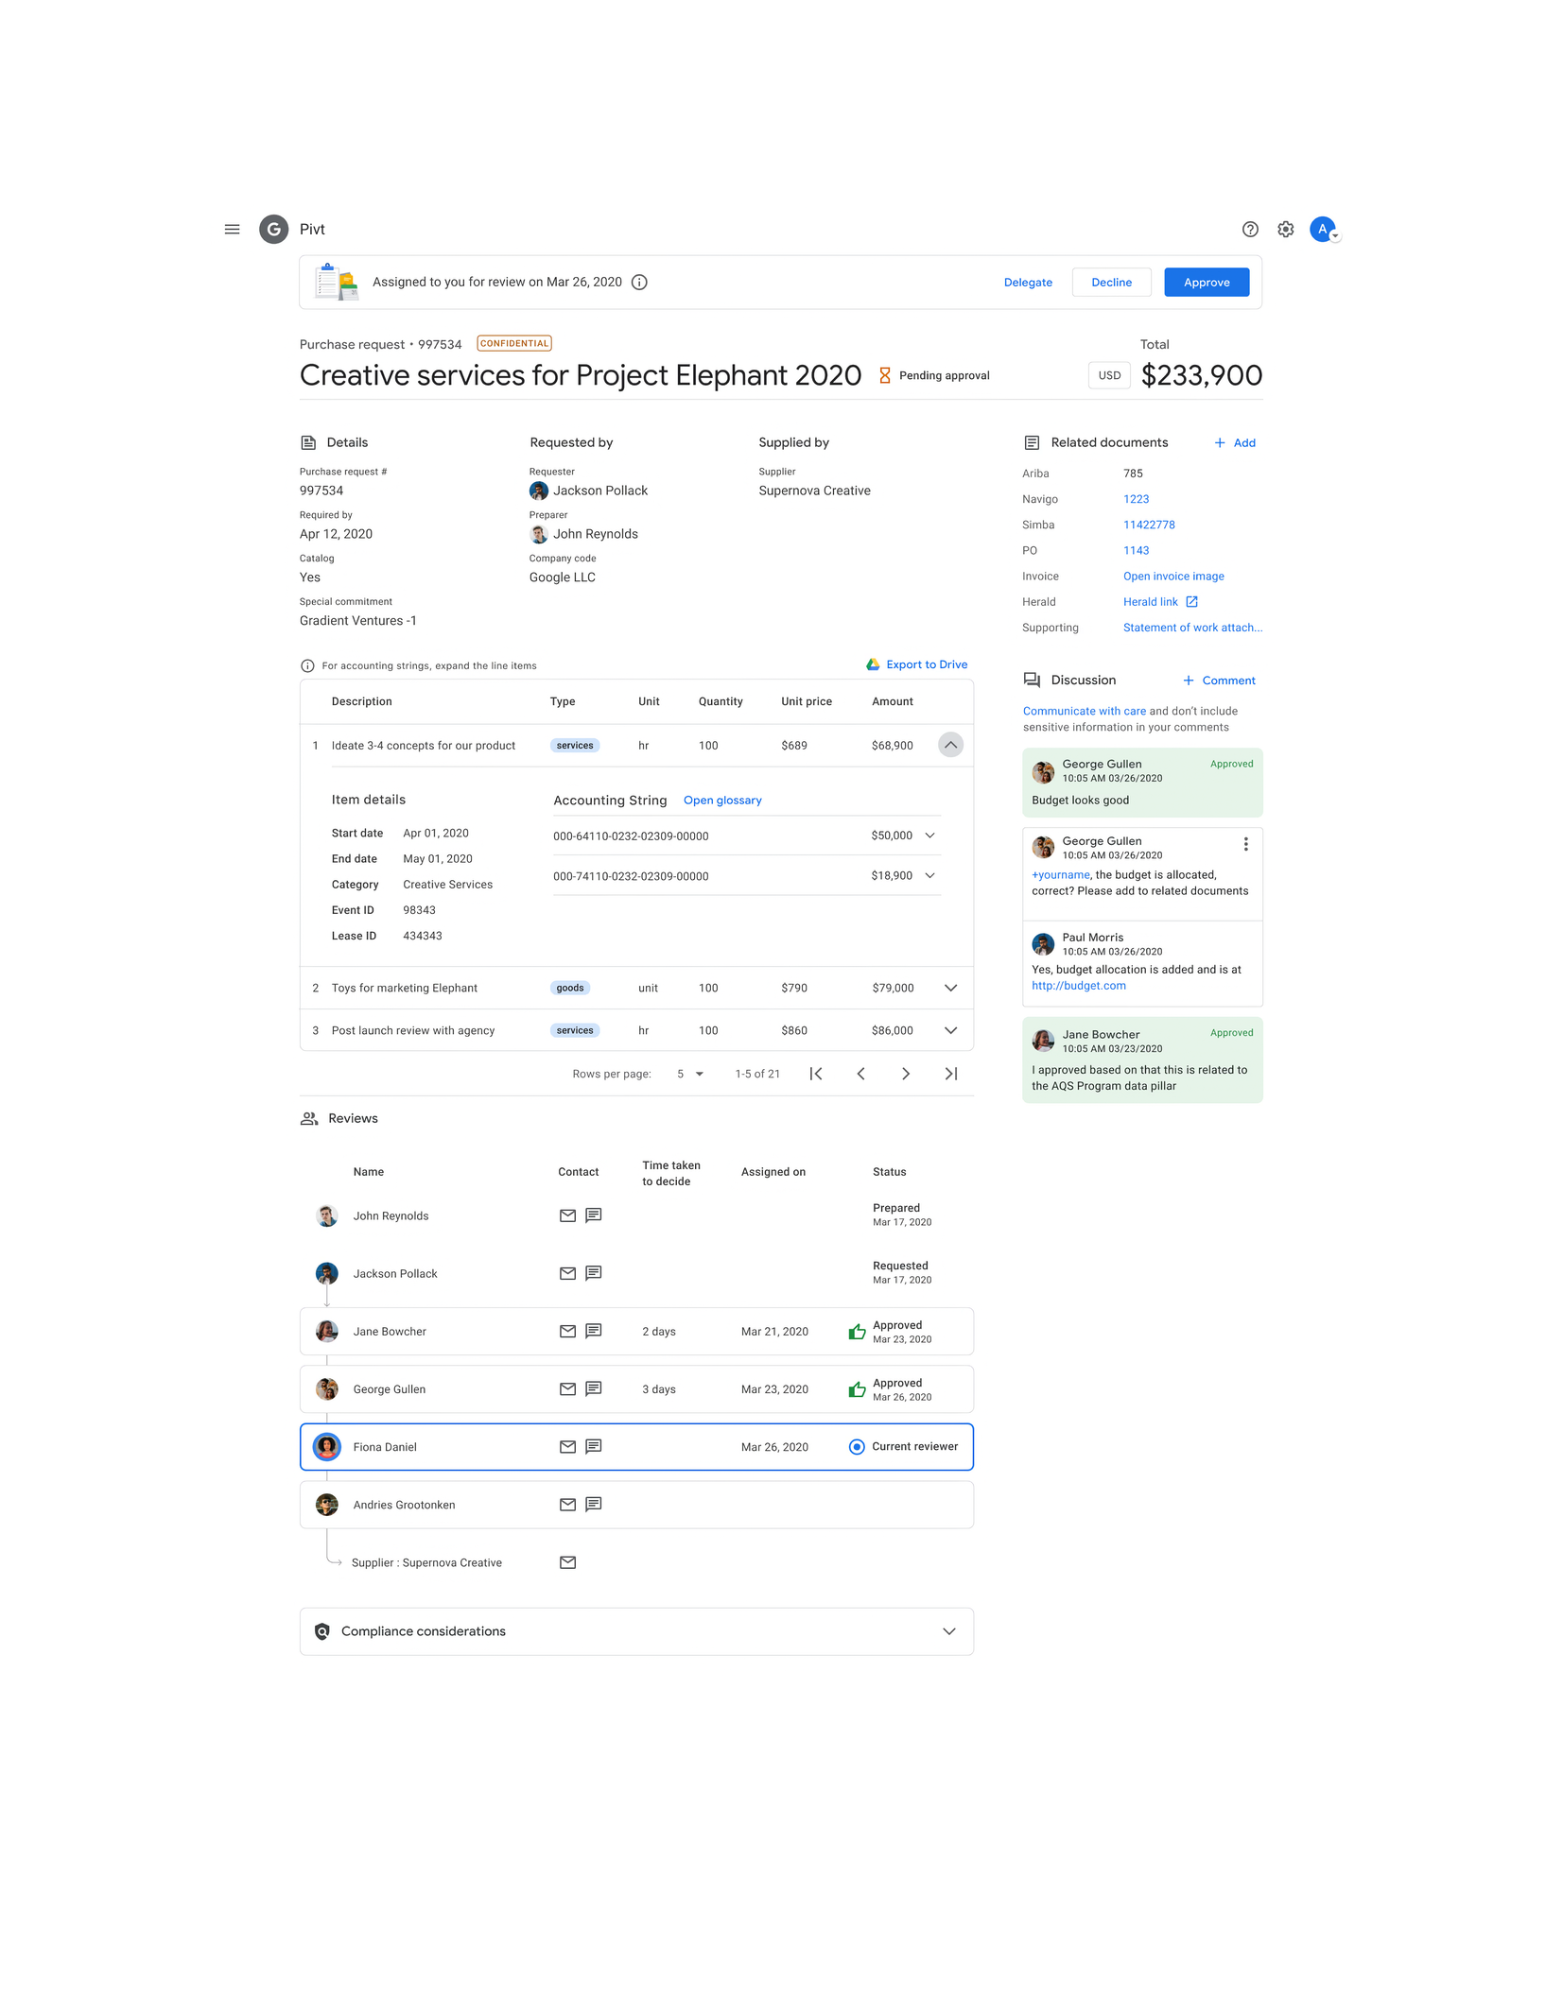
Task: Click the USD currency selector chip
Action: pos(1108,375)
